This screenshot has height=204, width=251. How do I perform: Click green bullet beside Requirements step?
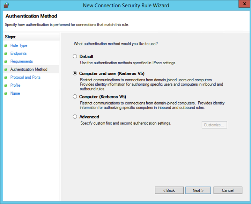click(6, 61)
